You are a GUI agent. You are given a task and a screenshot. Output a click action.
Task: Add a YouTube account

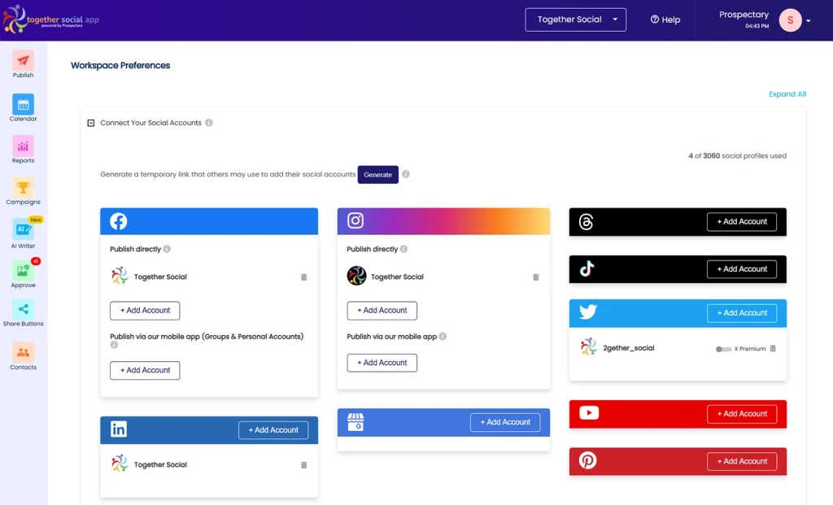click(x=742, y=414)
